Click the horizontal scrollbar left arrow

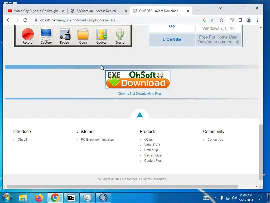point(5,187)
